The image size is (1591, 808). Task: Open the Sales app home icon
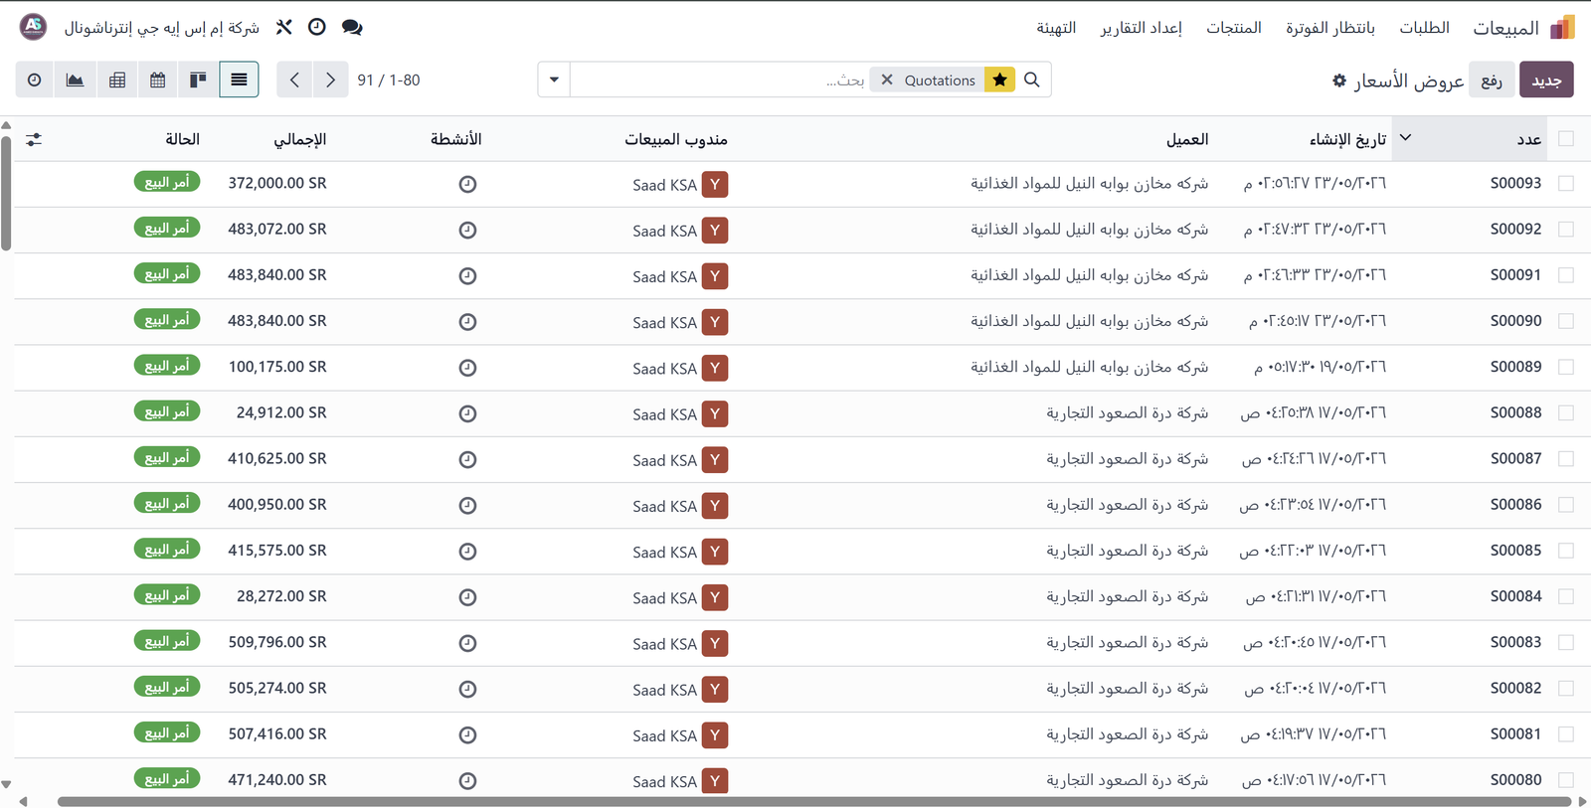[1562, 28]
